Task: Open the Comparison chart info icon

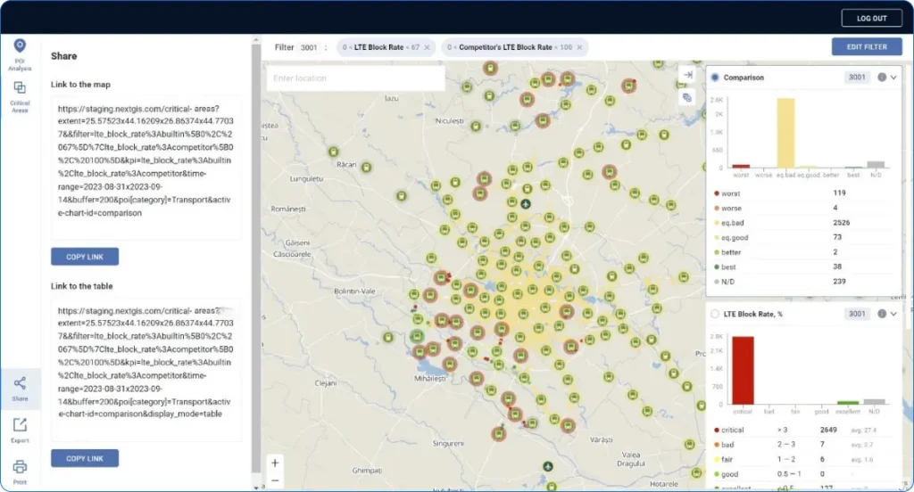Action: coord(882,78)
